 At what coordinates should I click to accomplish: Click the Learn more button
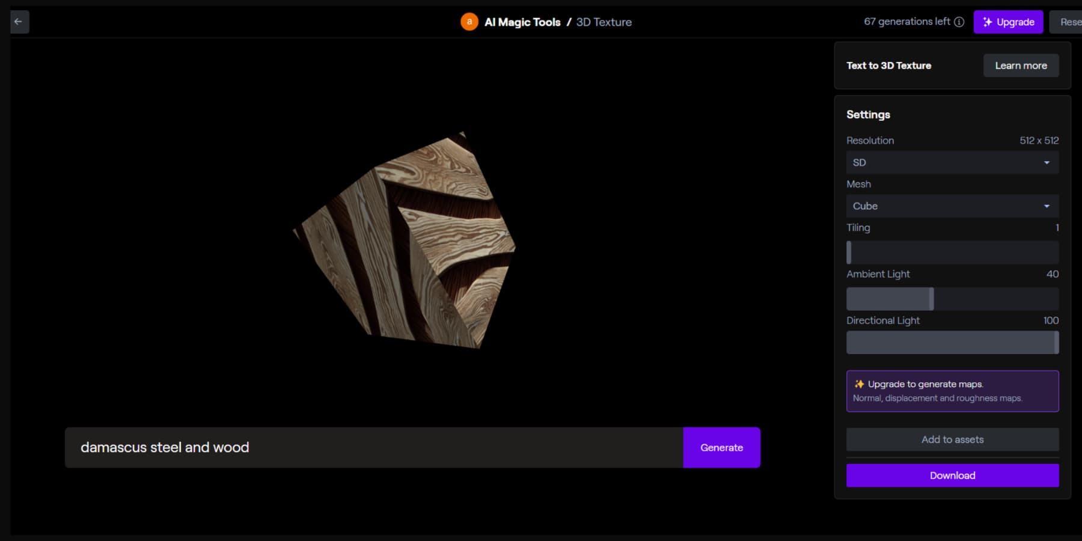point(1021,65)
